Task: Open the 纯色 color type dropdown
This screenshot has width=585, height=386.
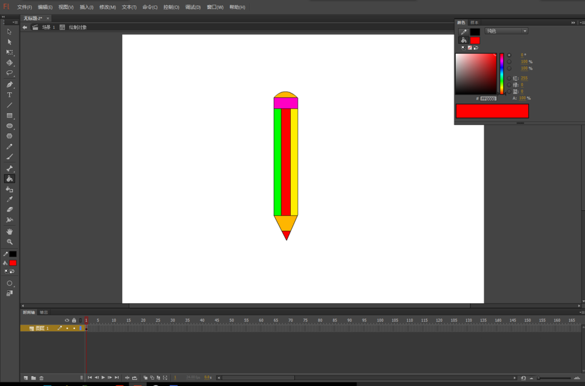Action: pyautogui.click(x=506, y=31)
